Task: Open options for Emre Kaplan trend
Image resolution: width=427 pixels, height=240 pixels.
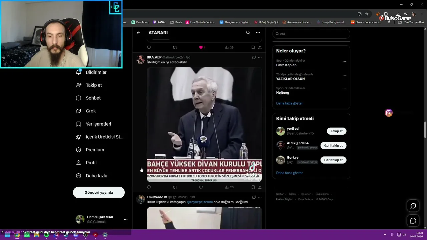Action: [344, 61]
